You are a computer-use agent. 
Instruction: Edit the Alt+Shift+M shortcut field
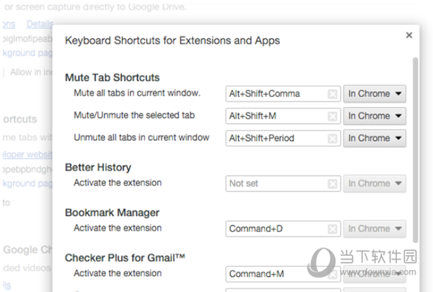pos(283,116)
